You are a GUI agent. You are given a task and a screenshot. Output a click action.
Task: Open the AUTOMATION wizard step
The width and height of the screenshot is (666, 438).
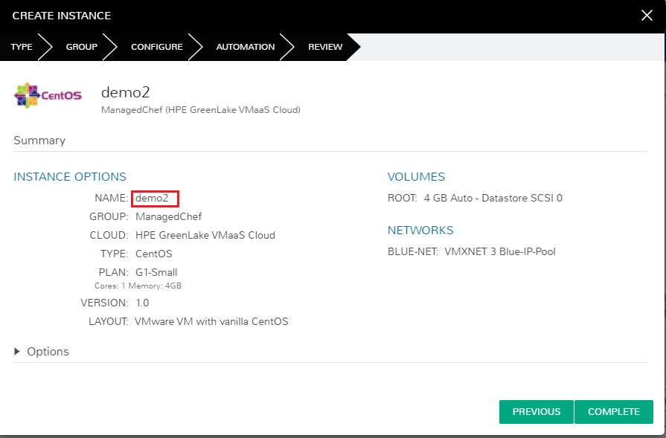[x=246, y=47]
